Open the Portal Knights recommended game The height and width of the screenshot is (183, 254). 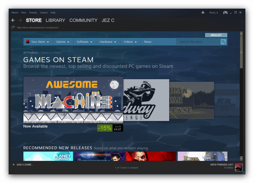(x=202, y=156)
